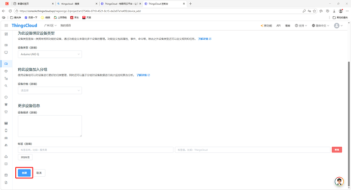This screenshot has width=351, height=190.
Task: Open 了解详情 link under device type section
Action: tap(204, 39)
